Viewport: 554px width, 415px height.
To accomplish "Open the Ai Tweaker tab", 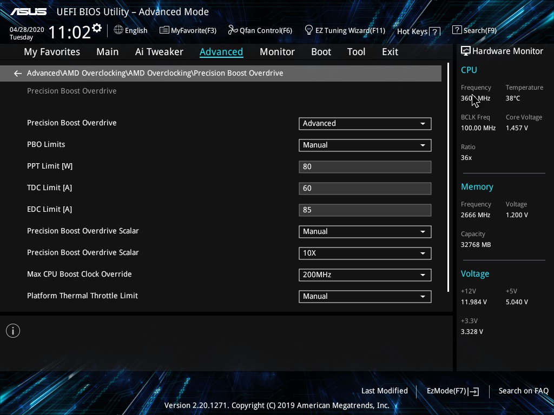I will point(159,52).
